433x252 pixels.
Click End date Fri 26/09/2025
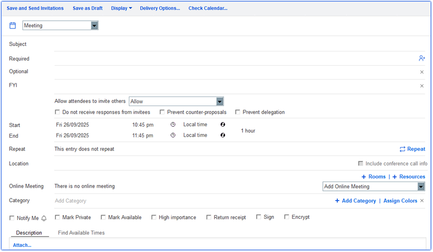pos(72,135)
